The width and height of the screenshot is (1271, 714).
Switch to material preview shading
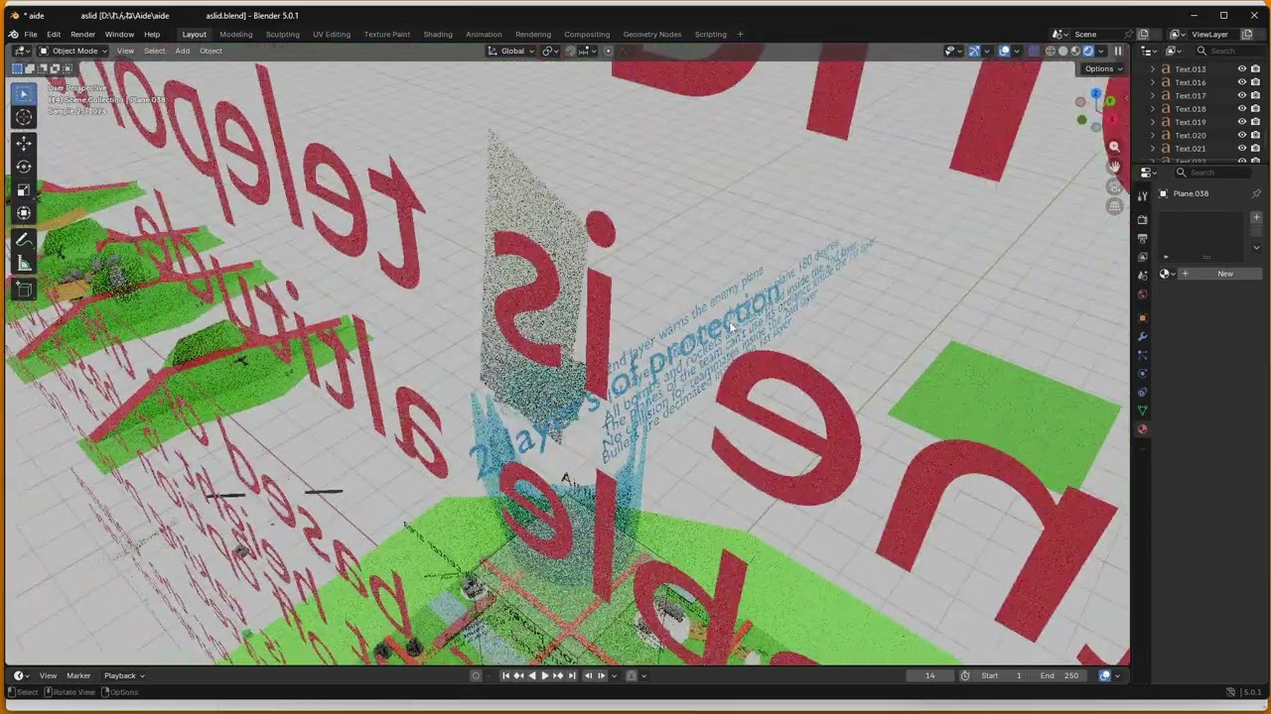1075,51
